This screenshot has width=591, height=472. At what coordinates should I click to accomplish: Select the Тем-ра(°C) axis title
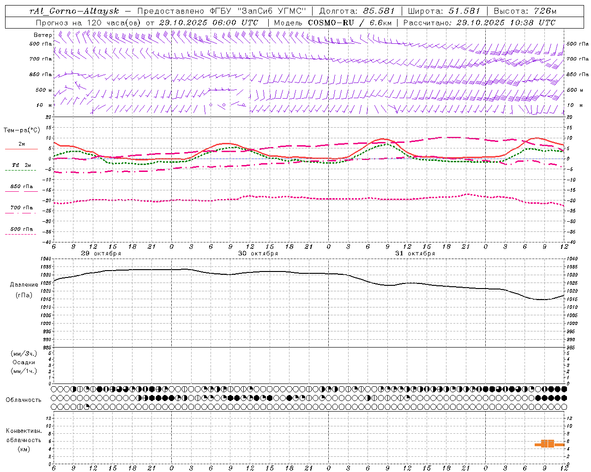[x=22, y=130]
